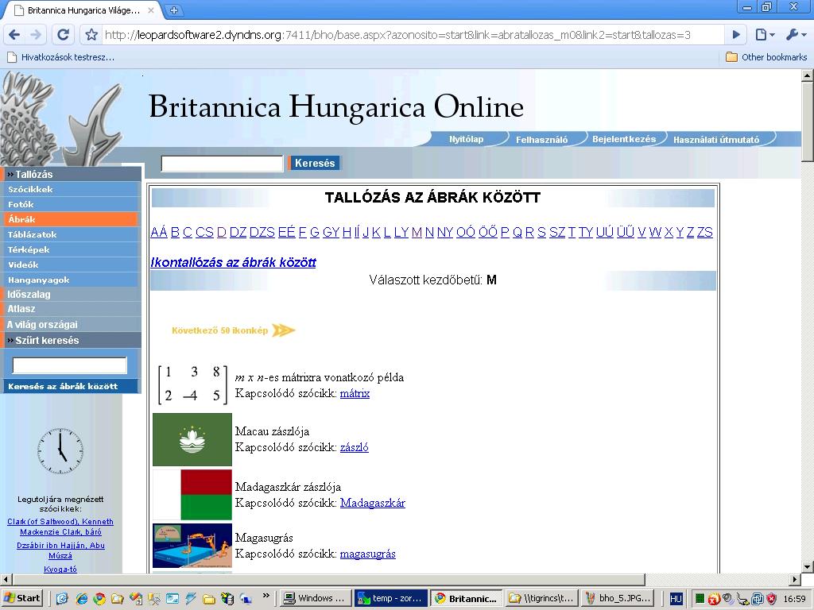Go back with the browser back arrow
The height and width of the screenshot is (610, 814).
[14, 35]
